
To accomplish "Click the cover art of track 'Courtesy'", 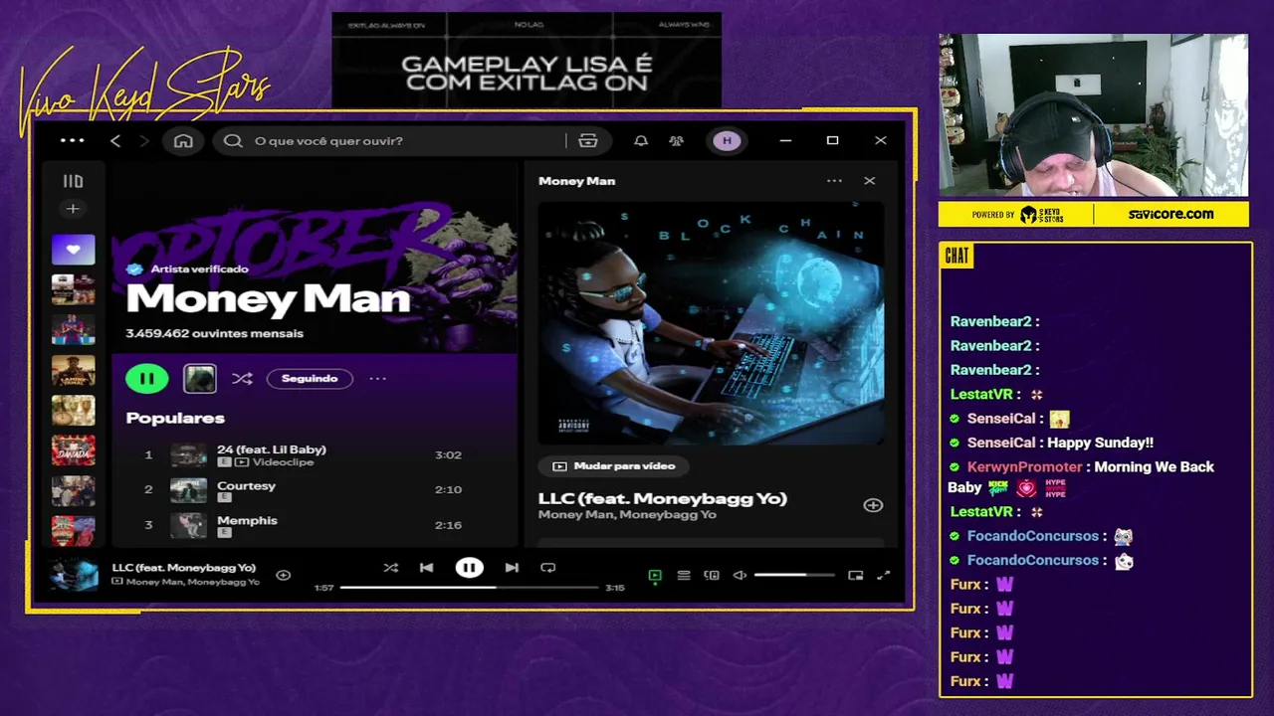I will (188, 490).
